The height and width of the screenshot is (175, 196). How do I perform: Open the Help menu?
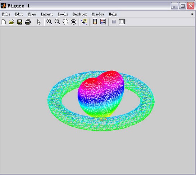(x=113, y=14)
